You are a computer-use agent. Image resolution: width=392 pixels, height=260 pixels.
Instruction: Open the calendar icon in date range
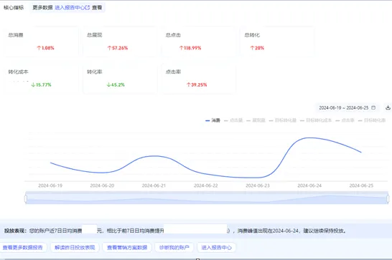pyautogui.click(x=373, y=107)
